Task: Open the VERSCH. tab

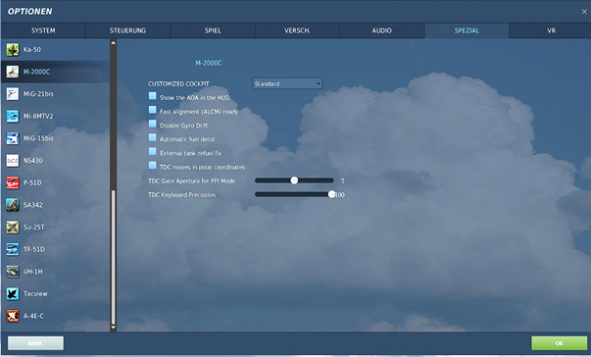Action: tap(297, 30)
